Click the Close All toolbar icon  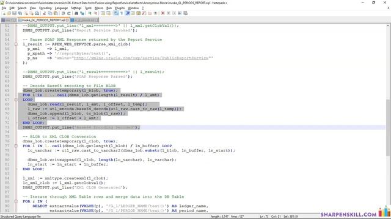tap(31, 13)
